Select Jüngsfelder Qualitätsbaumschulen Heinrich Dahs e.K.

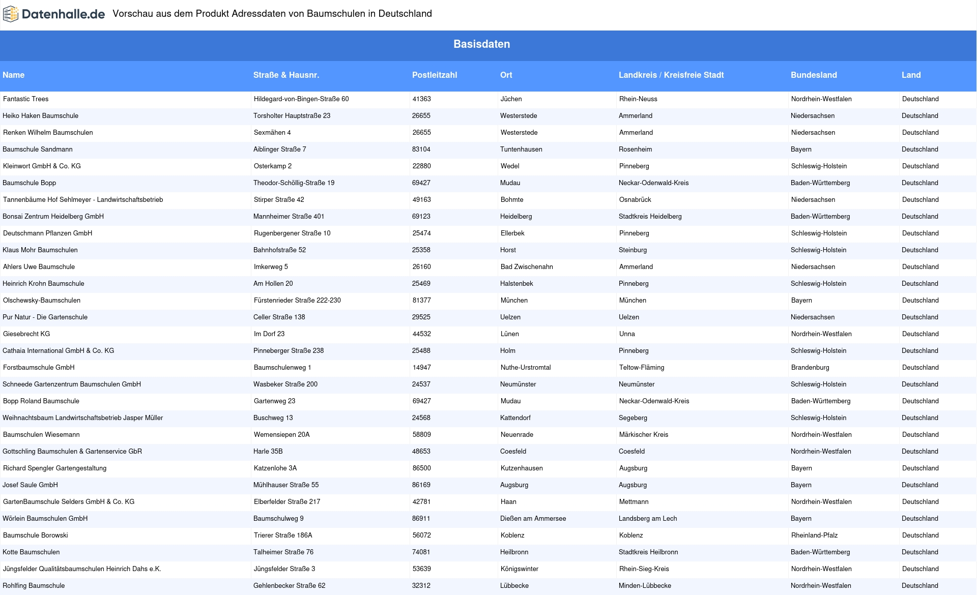pos(82,569)
